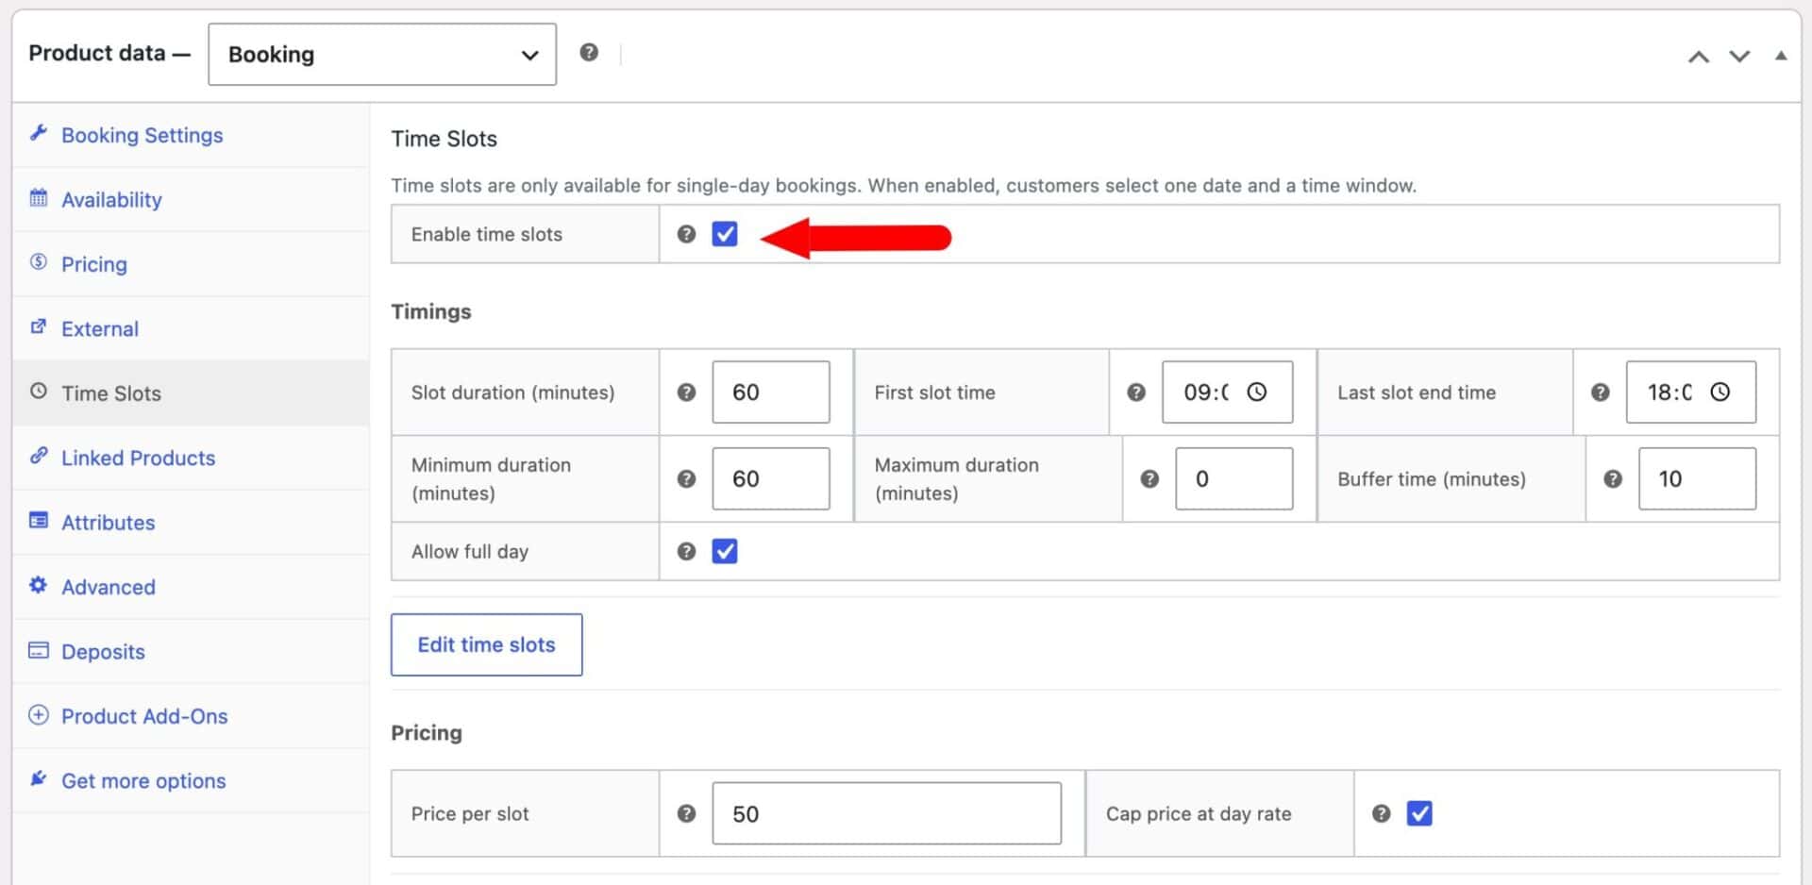Select the External tab
The image size is (1812, 885).
pyautogui.click(x=191, y=328)
